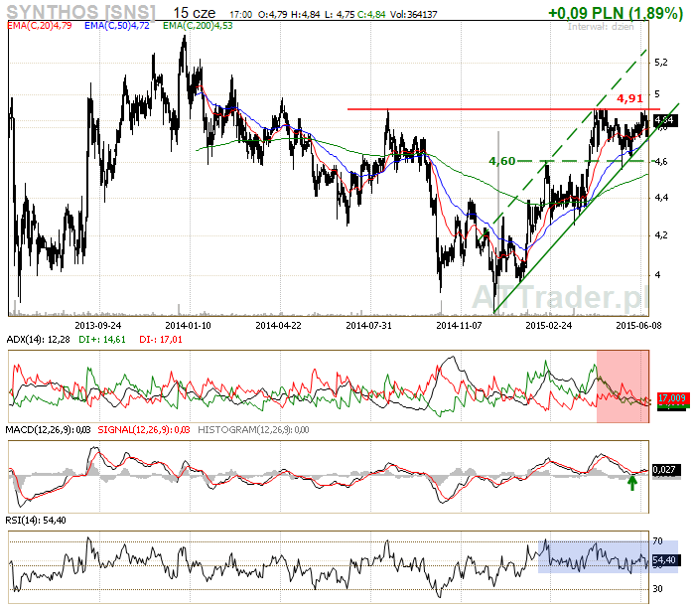Click the C:4,84 close price readout

371,15
